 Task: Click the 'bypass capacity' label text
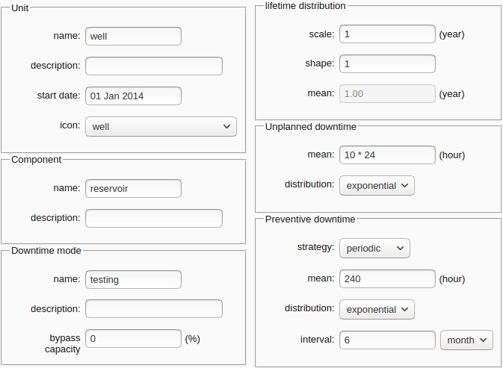coord(62,343)
